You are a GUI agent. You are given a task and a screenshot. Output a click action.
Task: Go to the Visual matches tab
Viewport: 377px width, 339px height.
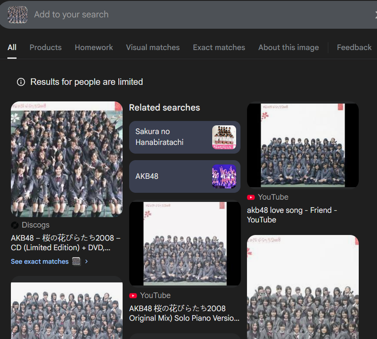153,47
